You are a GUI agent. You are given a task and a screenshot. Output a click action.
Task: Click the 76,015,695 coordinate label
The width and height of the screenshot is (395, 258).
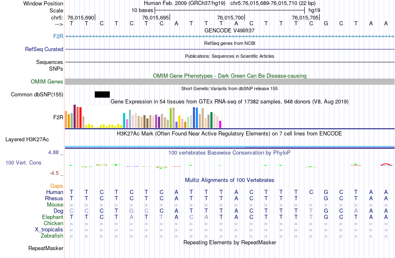(x=156, y=17)
